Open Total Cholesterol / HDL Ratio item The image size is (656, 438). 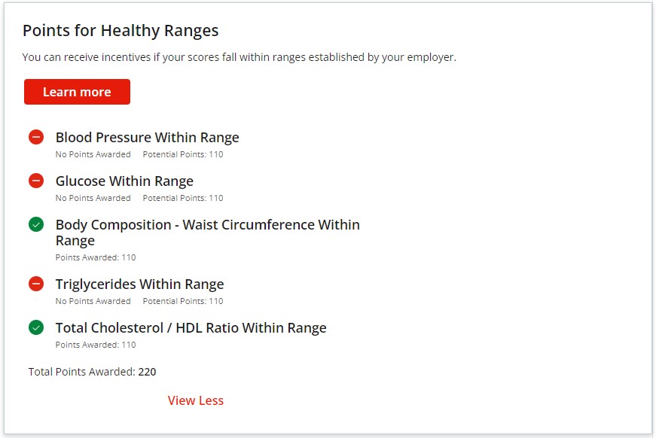[x=191, y=327]
